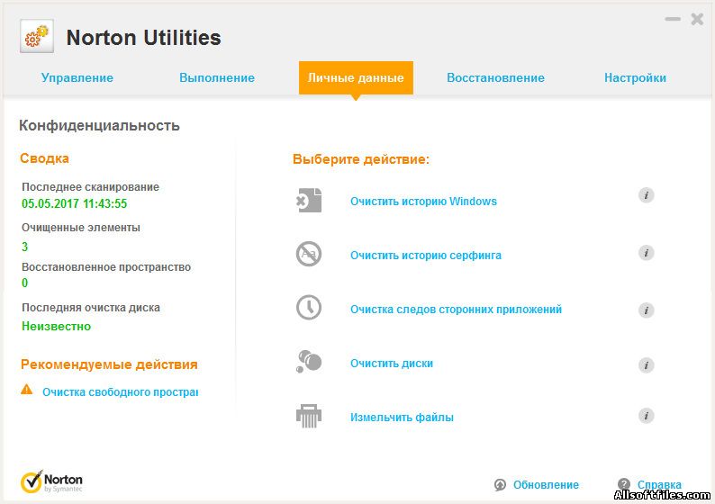Open info for Очистить историю серфинга
The image size is (715, 504).
point(646,254)
